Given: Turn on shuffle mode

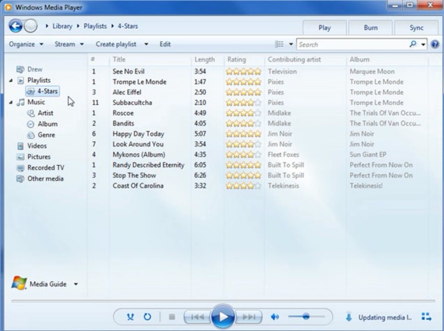Looking at the screenshot, I should click(x=130, y=317).
